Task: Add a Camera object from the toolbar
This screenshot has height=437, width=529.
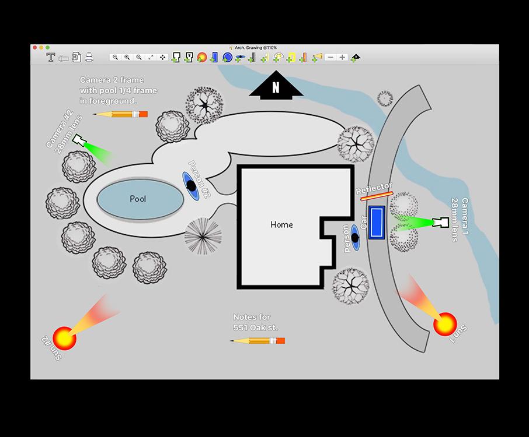Action: coord(176,57)
